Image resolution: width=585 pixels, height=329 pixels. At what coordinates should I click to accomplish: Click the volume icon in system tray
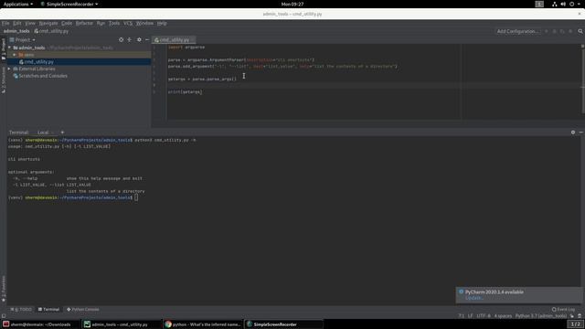[x=563, y=4]
